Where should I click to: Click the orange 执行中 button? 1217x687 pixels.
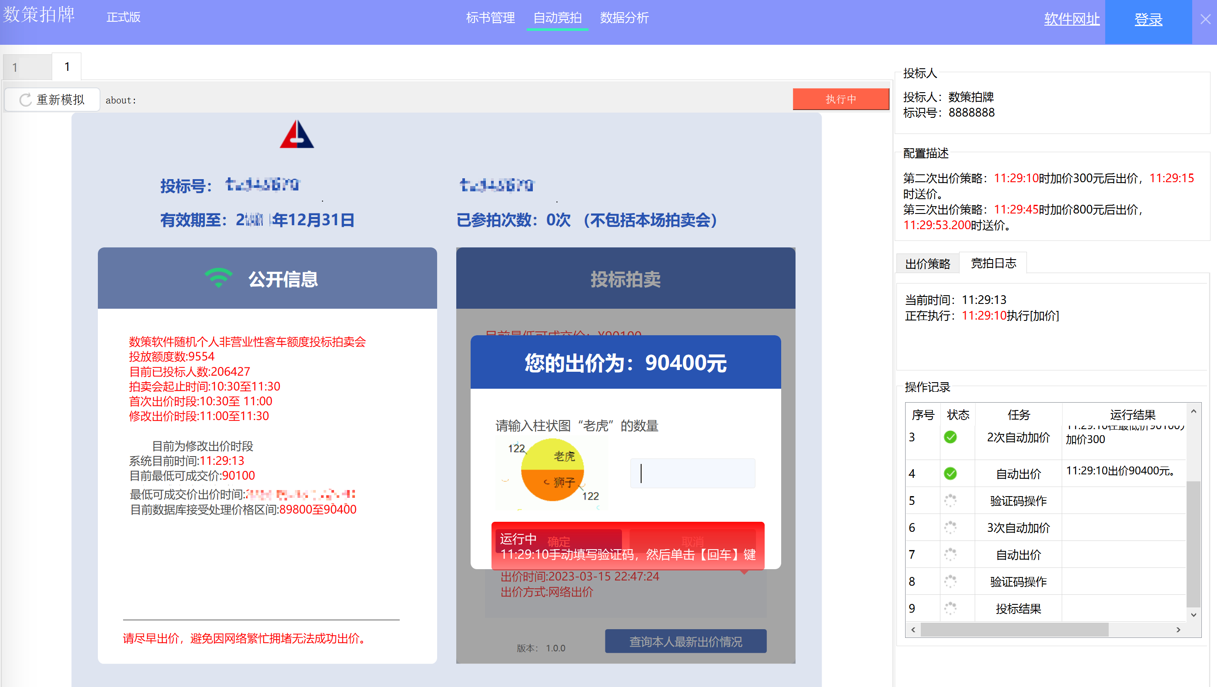(840, 99)
